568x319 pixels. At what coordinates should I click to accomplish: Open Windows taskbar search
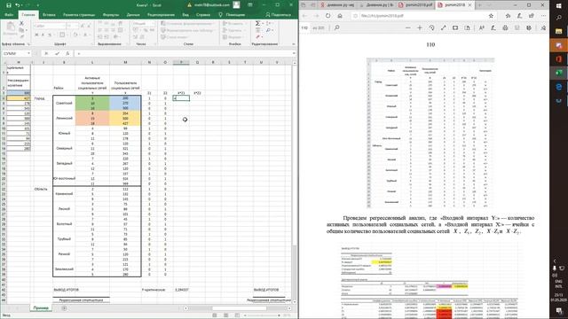coord(559,18)
